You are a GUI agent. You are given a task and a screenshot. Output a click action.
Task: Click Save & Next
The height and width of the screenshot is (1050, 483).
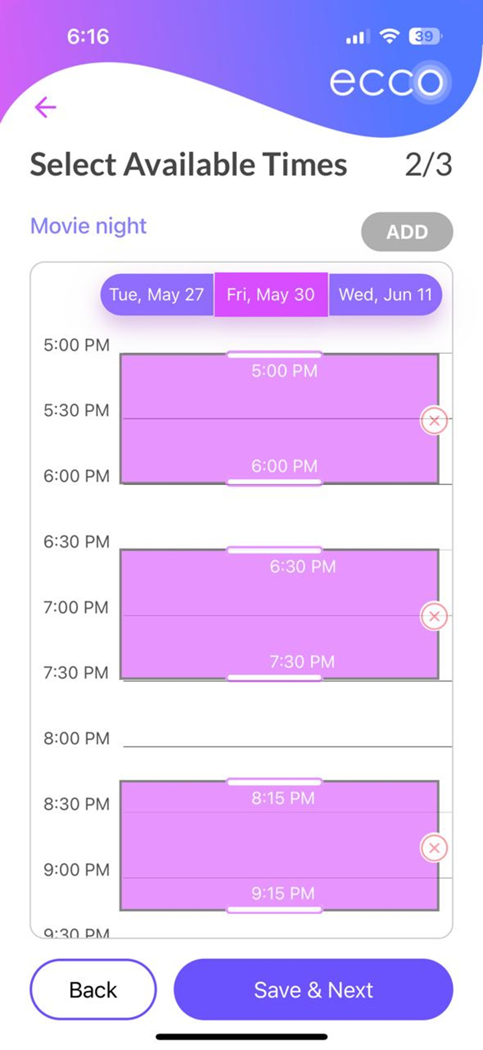[313, 990]
